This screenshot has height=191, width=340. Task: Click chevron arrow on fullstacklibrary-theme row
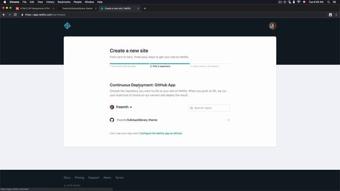click(228, 120)
